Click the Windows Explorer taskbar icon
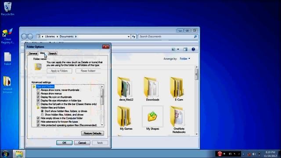The height and width of the screenshot is (158, 281). point(19,154)
